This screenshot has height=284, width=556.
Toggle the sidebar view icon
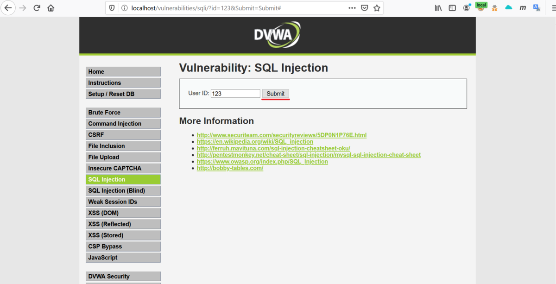point(452,8)
